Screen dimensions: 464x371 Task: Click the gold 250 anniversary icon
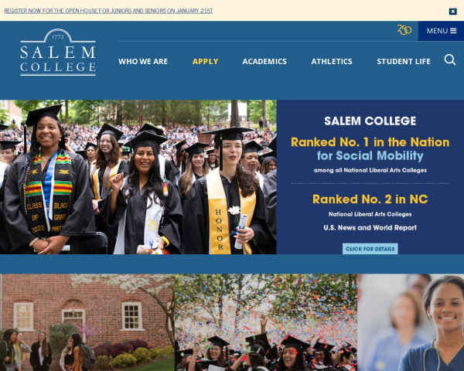404,30
